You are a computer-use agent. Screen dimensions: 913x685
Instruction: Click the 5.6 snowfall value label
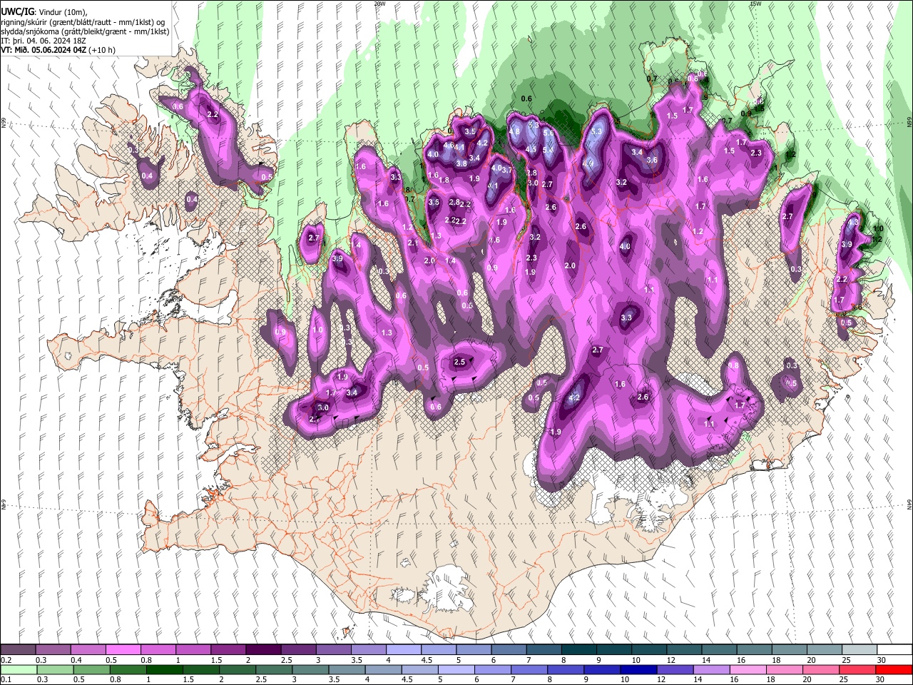[x=549, y=132]
